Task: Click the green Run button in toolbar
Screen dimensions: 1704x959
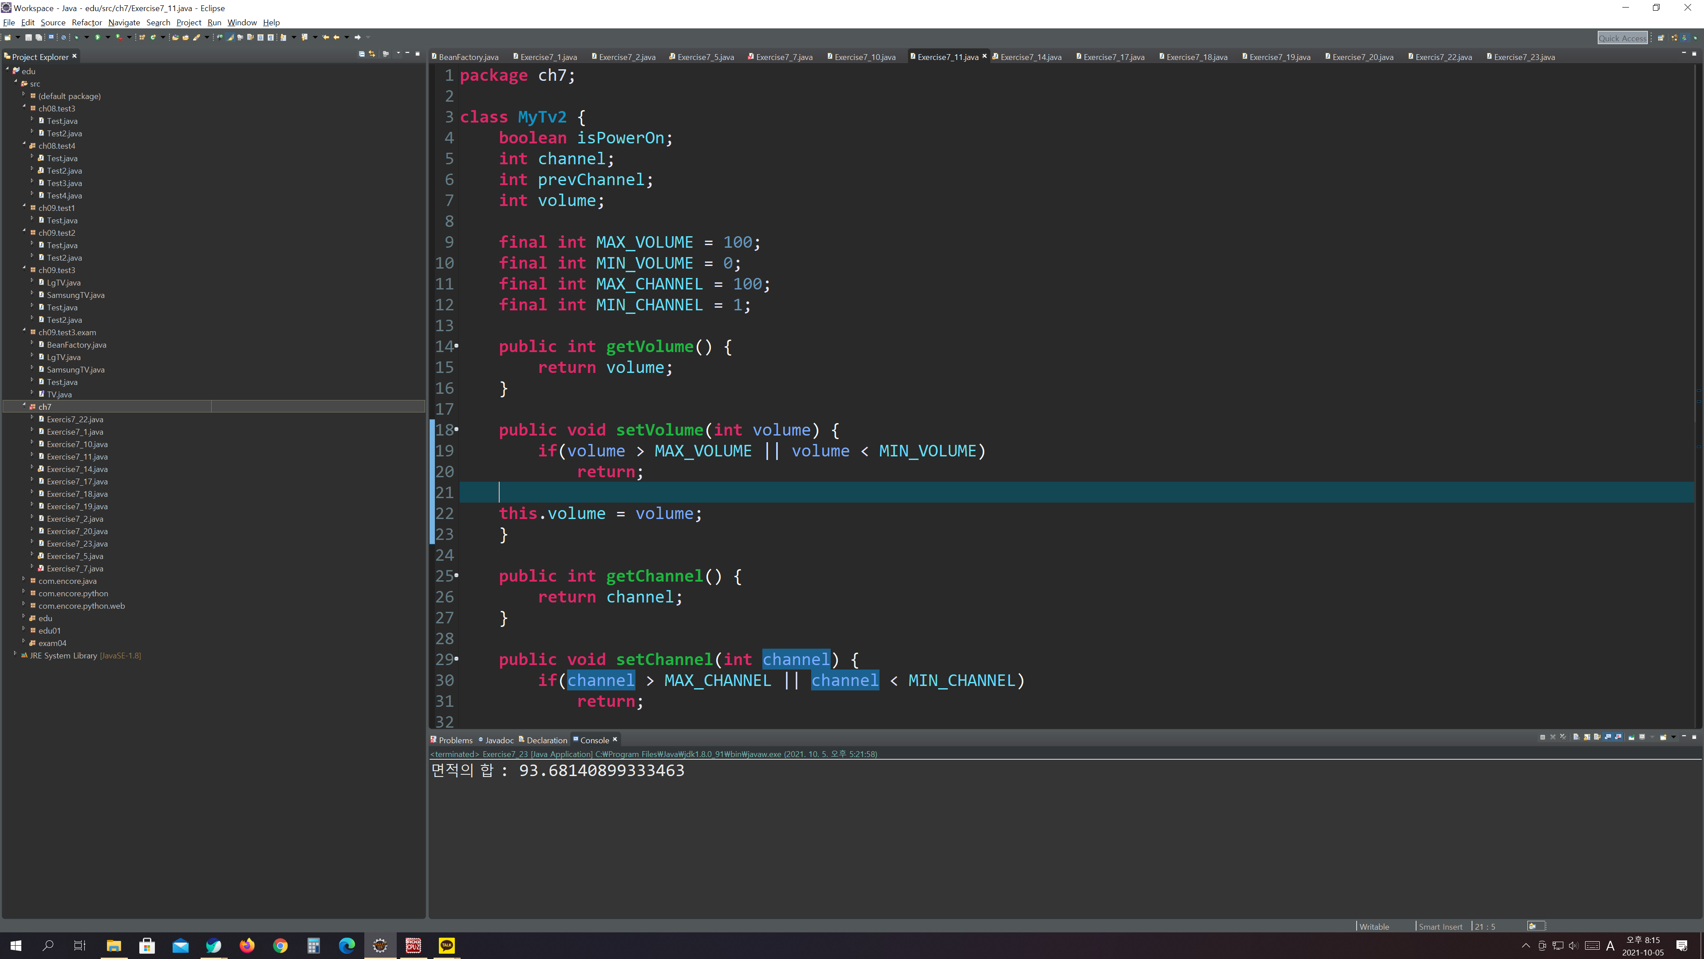Action: (98, 37)
